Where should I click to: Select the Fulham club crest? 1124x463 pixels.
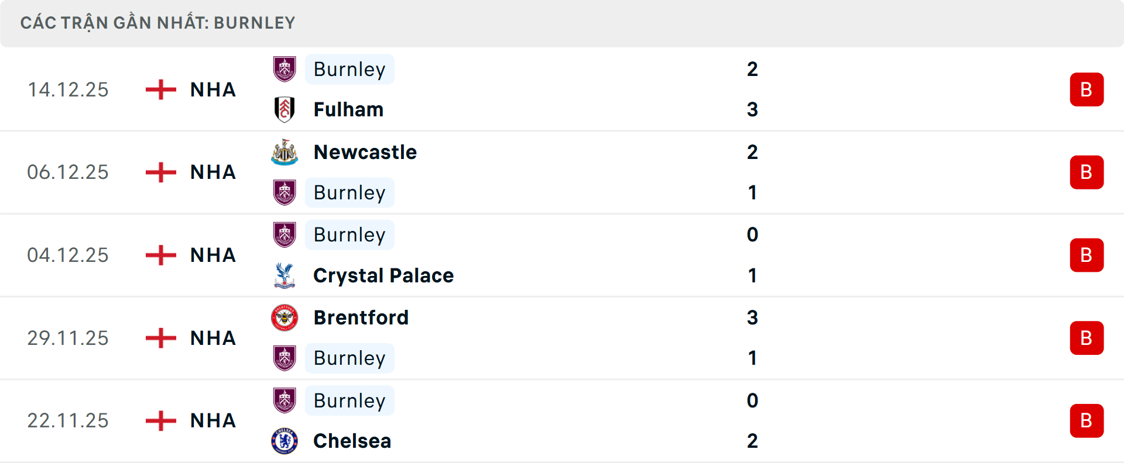click(x=285, y=109)
